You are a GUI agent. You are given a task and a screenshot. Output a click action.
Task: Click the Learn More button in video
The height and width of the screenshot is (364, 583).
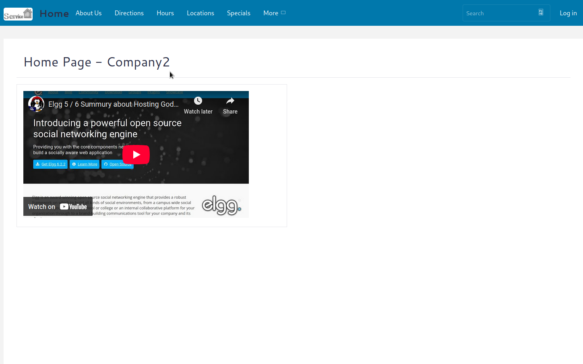[x=85, y=164]
